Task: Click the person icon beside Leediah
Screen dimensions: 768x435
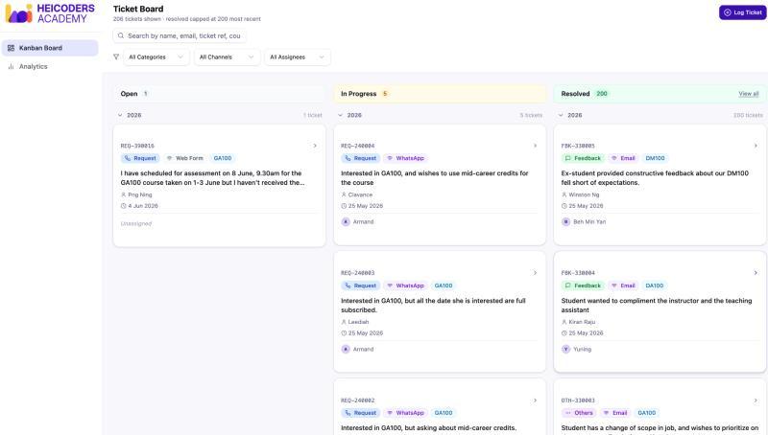Action: [x=344, y=322]
